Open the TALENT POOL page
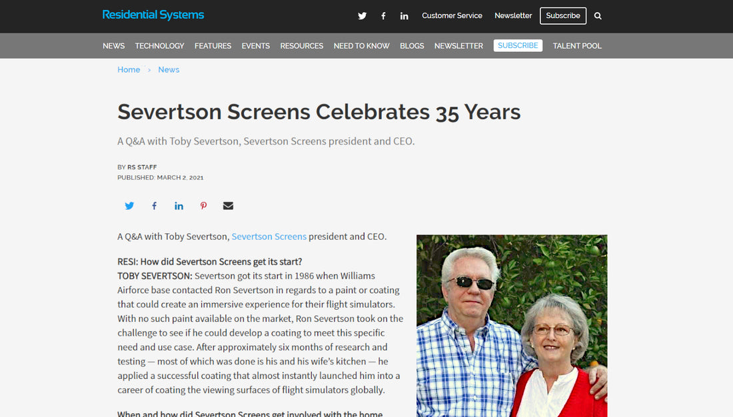Screen dimensions: 733x417 pos(577,45)
